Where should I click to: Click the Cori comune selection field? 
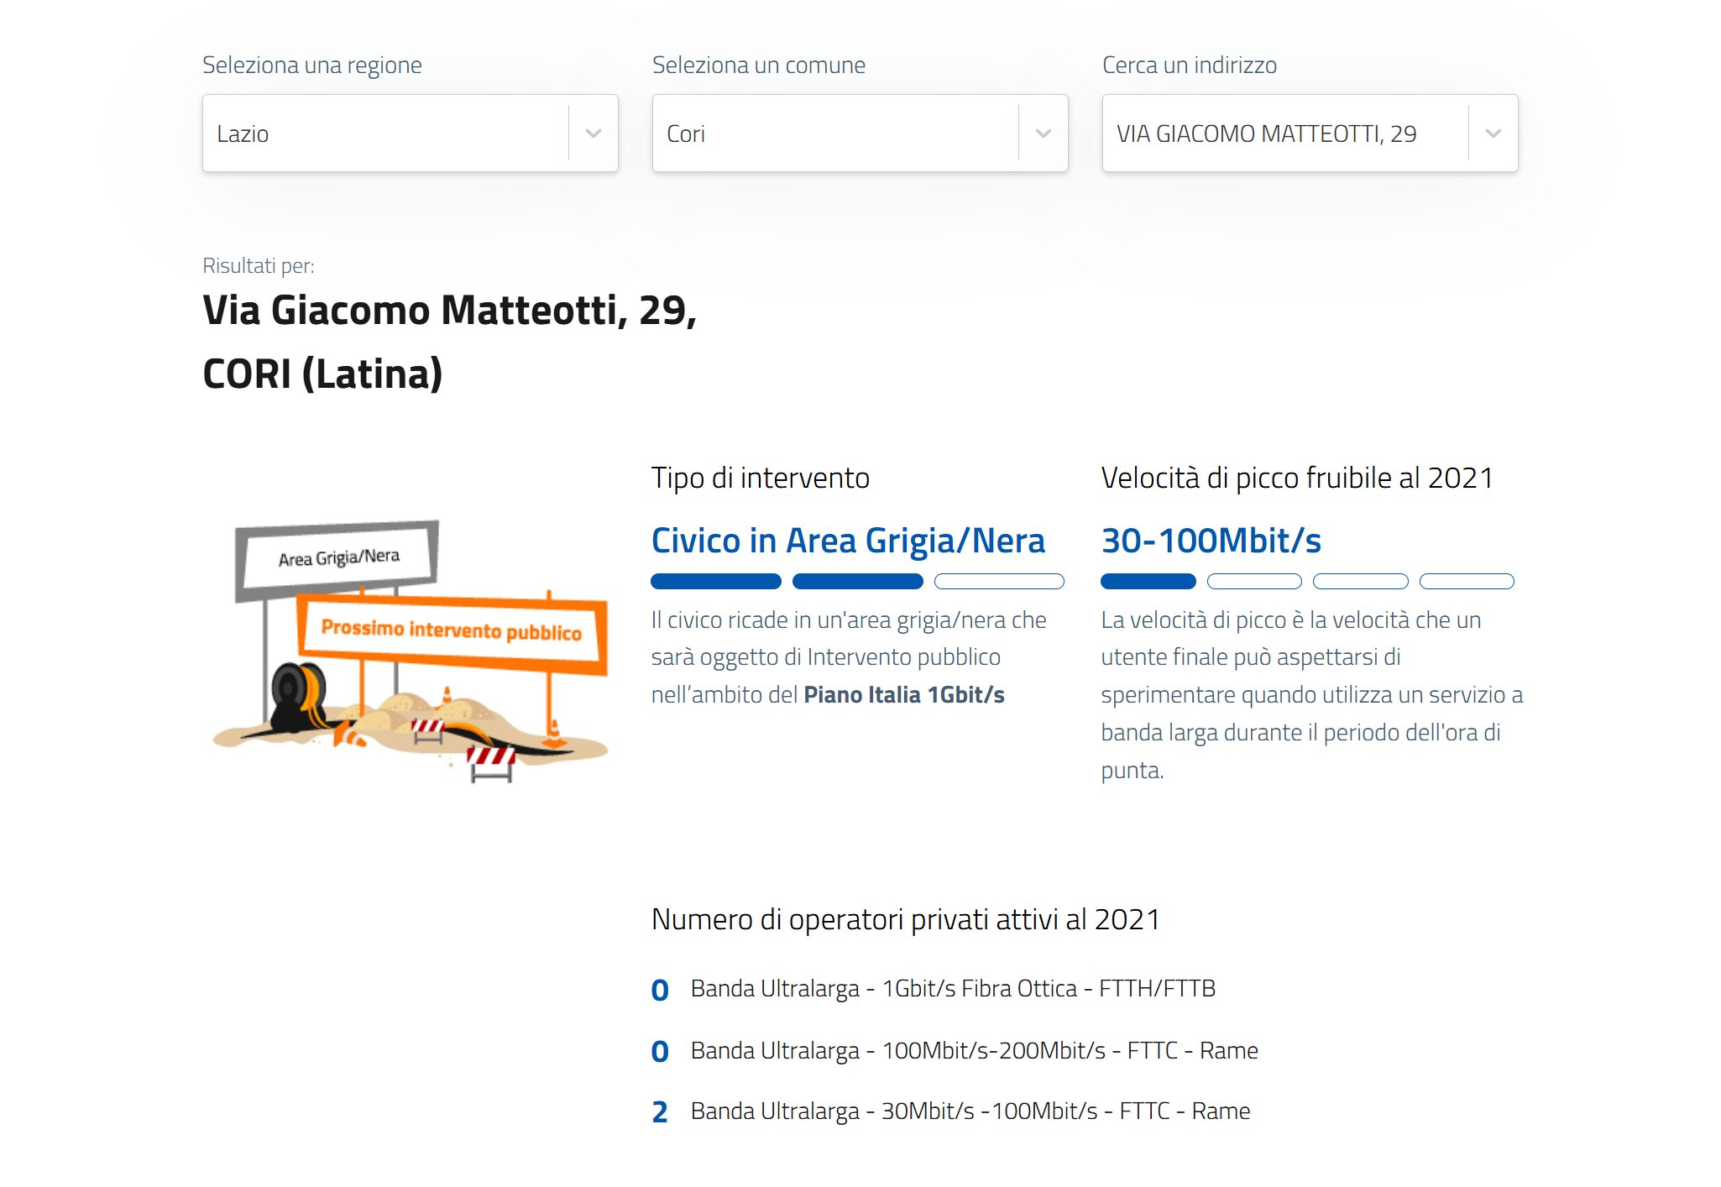835,133
